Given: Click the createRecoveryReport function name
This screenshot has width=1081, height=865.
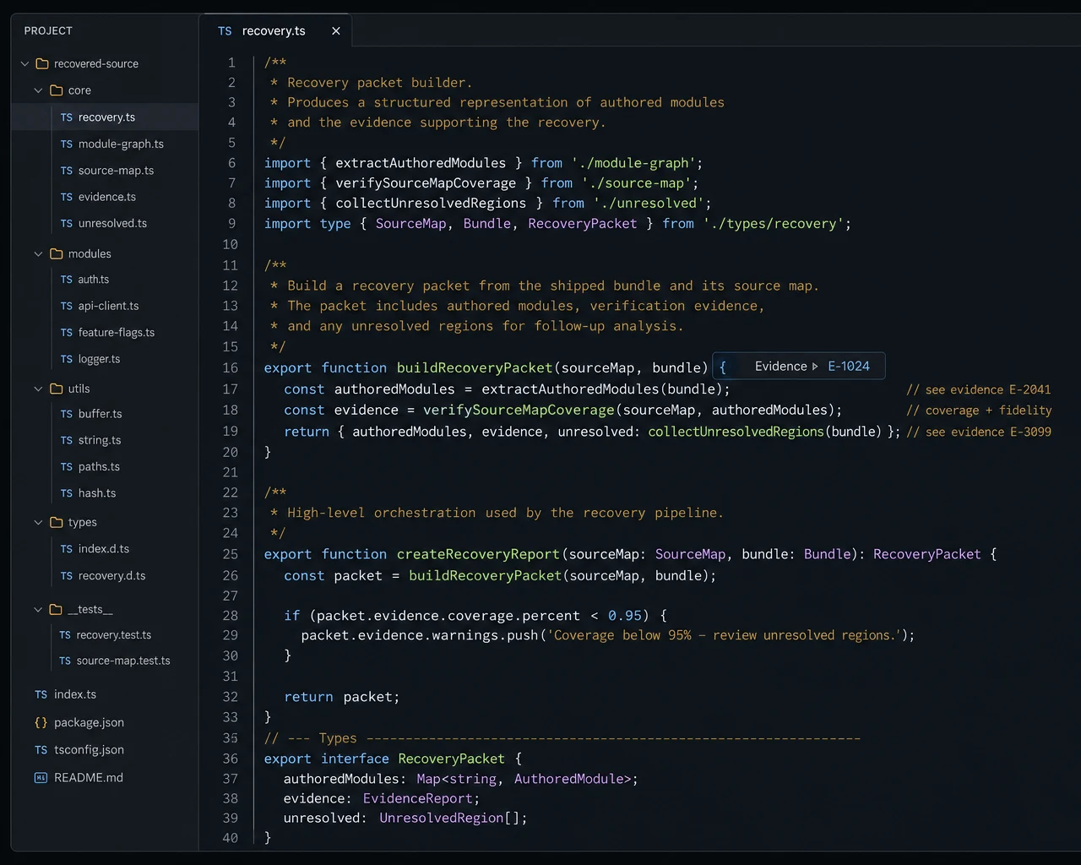Looking at the screenshot, I should [478, 554].
